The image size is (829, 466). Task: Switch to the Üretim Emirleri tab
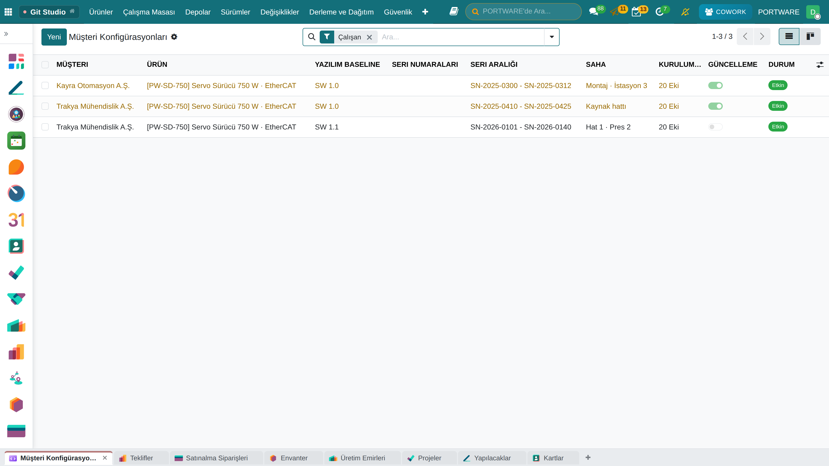pyautogui.click(x=362, y=458)
